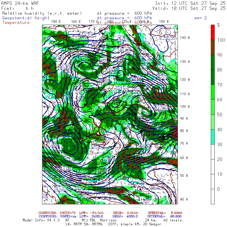Image resolution: width=227 pixels, height=227 pixels.
Task: Click the '110 W' label right of the map
Action: (185, 94)
